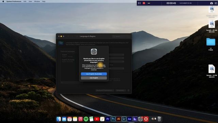The width and height of the screenshot is (218, 123).
Task: Open Calendar in the Dock
Action: coord(69,119)
